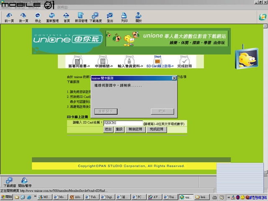Image resolution: width=268 pixels, height=201 pixels.
Task: Open 下載視窗 download window icon at bottom
Action: point(10,182)
